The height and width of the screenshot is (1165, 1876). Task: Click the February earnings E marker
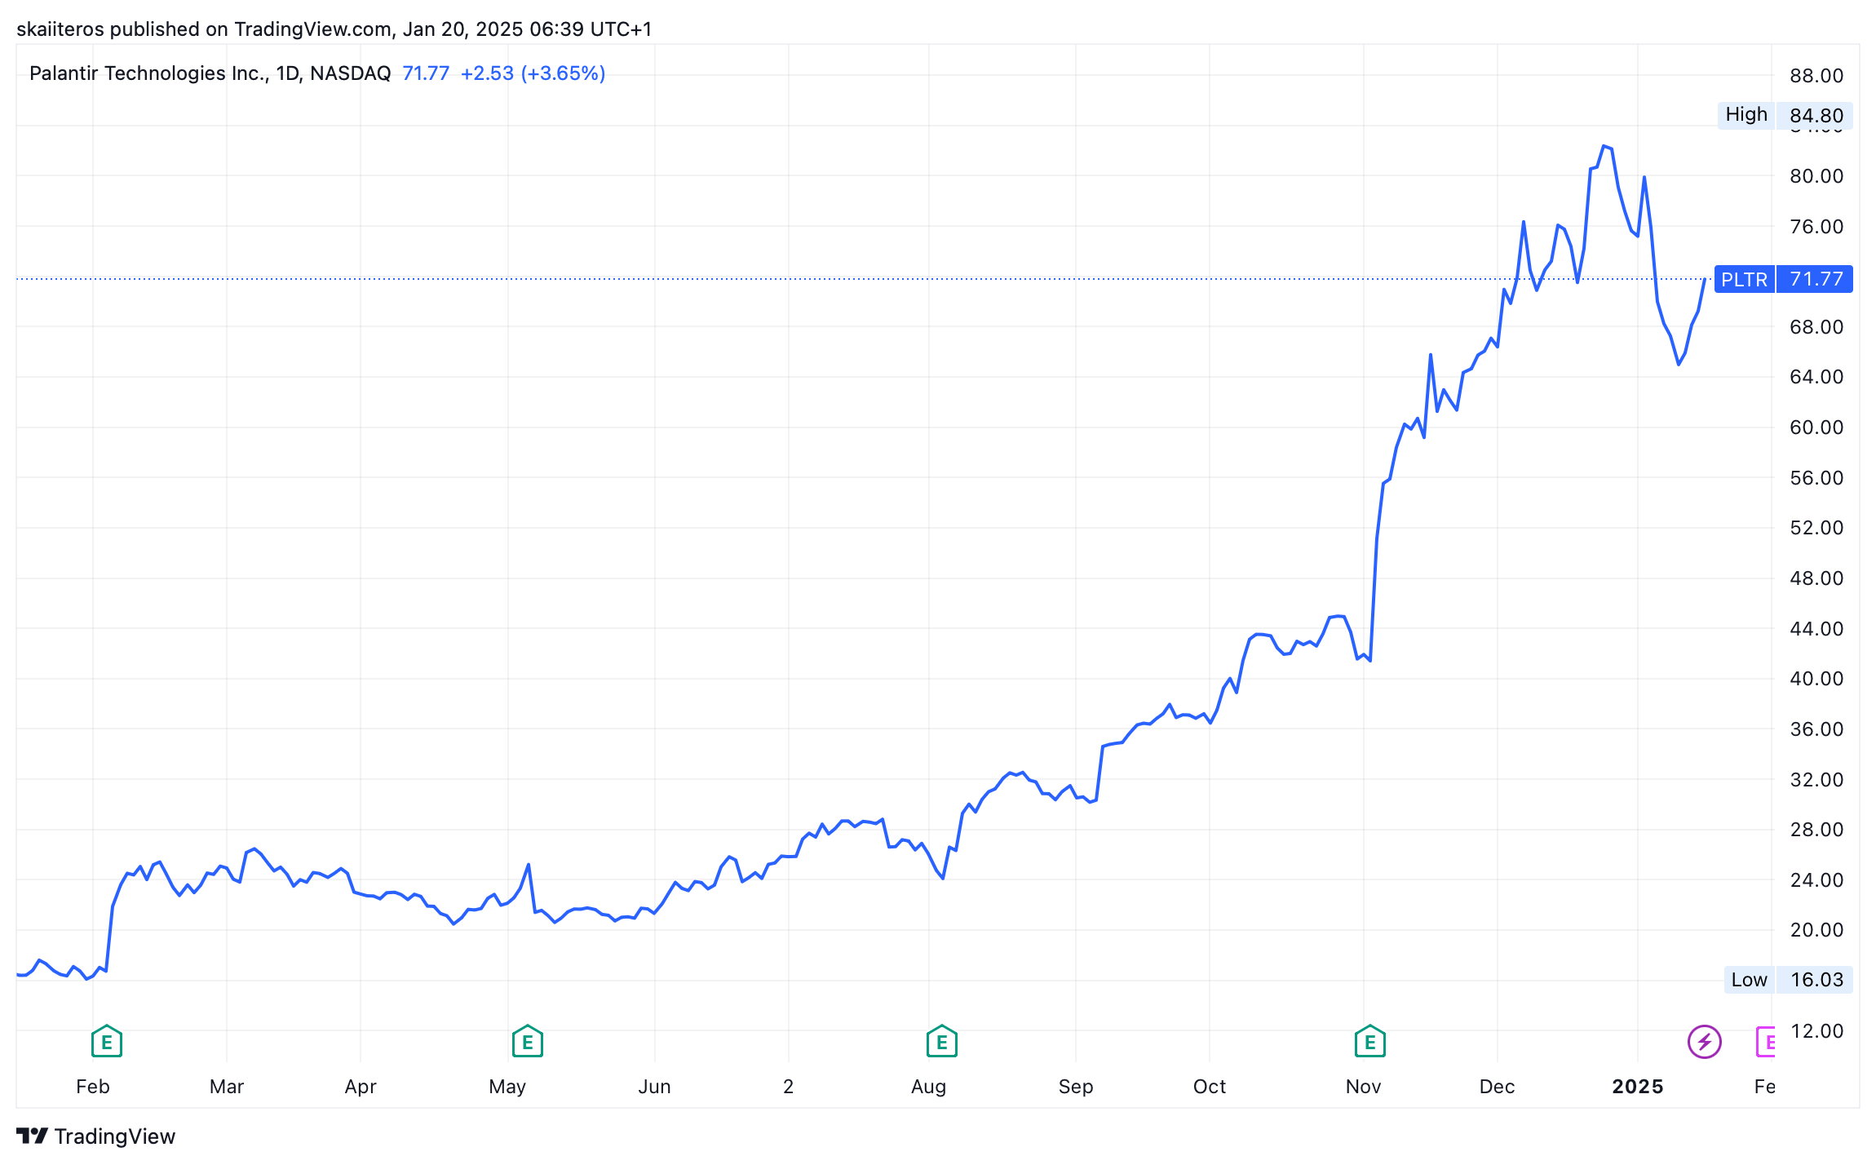106,1042
